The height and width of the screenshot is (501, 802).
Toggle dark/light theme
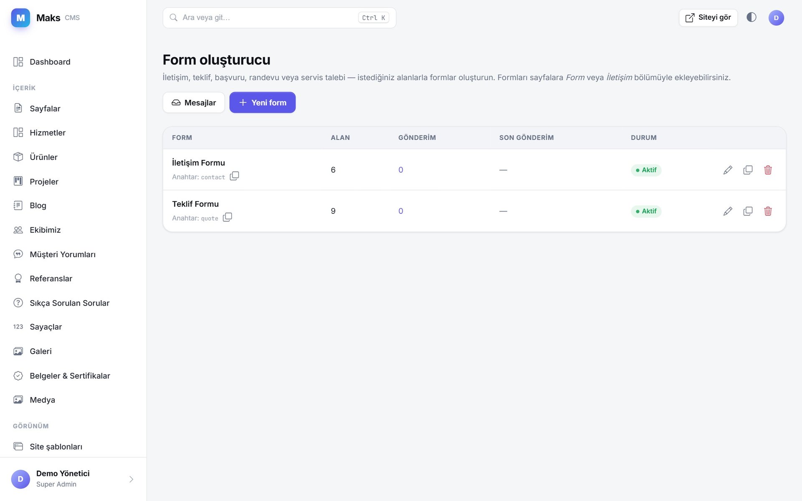(751, 18)
